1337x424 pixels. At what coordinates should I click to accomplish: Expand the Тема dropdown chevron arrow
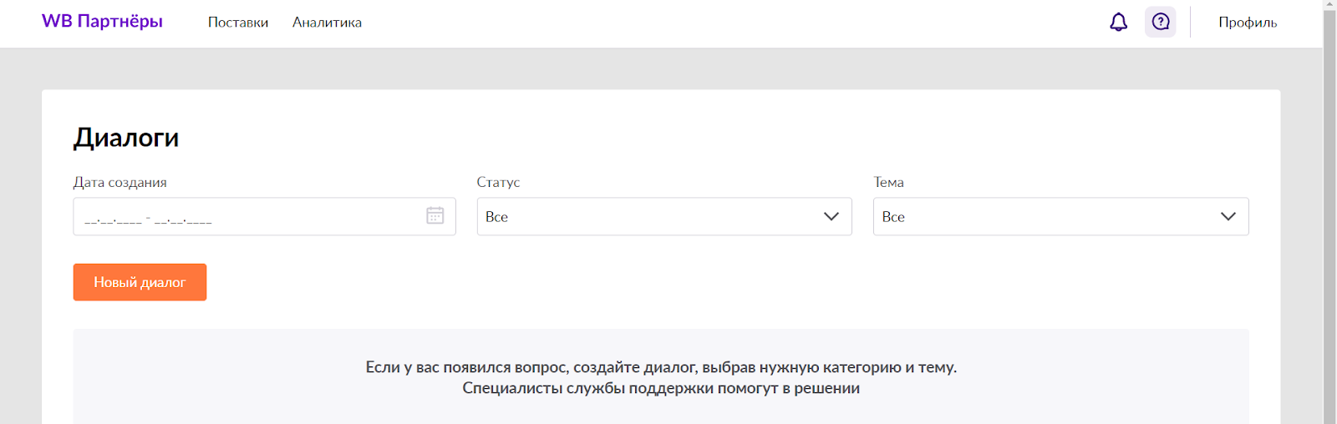(x=1228, y=216)
